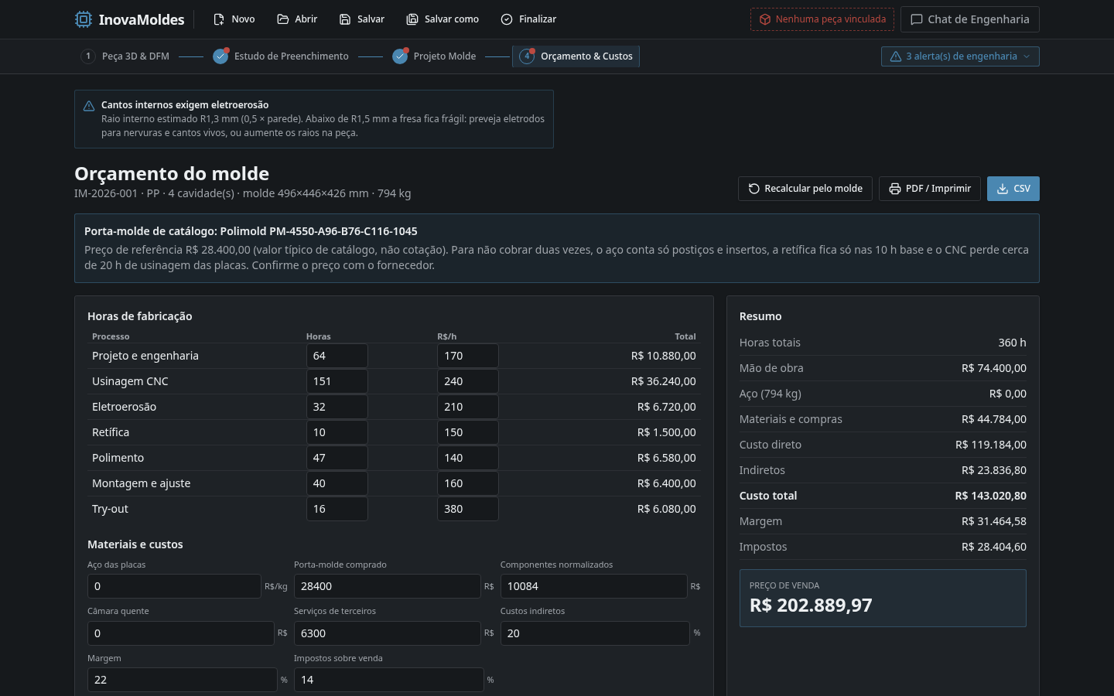Click Custo total value R$ 143.020,80
The image size is (1114, 696).
[x=990, y=496]
